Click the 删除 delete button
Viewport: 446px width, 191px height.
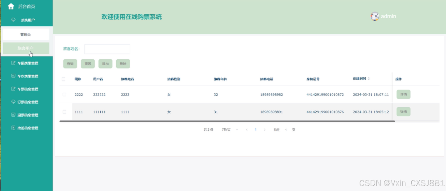(x=123, y=64)
